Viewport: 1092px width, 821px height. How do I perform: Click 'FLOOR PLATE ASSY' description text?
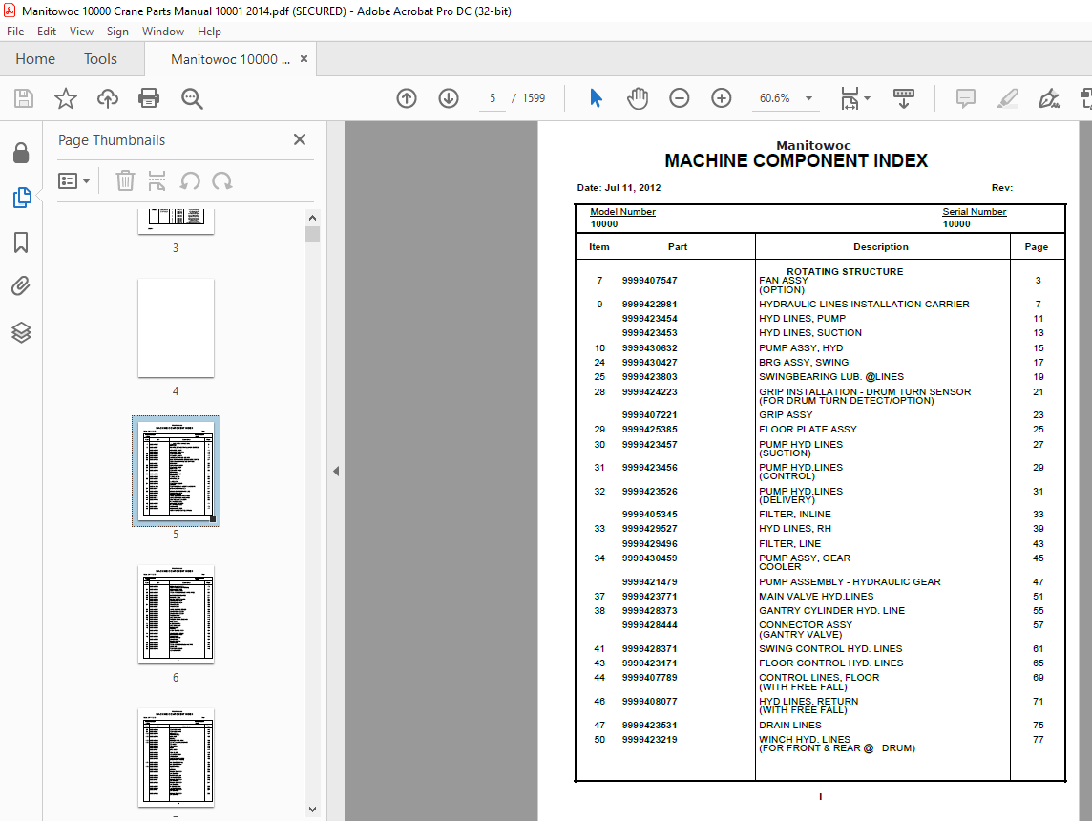808,430
